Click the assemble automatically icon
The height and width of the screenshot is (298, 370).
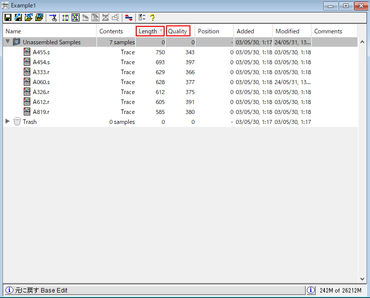point(66,17)
